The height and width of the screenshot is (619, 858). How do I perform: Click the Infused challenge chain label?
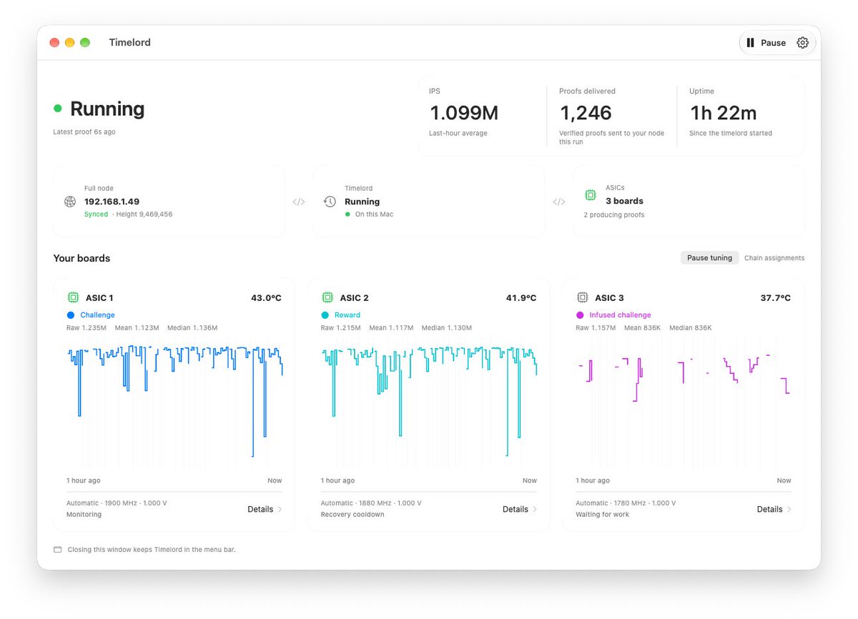coord(620,315)
